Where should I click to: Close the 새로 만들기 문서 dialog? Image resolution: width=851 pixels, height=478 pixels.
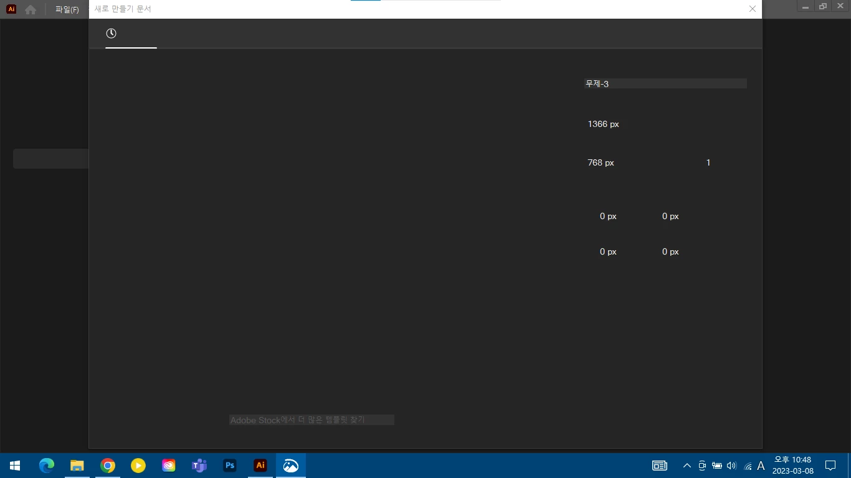point(753,9)
